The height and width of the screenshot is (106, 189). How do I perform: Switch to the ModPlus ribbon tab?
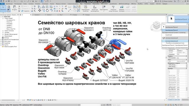140,4
